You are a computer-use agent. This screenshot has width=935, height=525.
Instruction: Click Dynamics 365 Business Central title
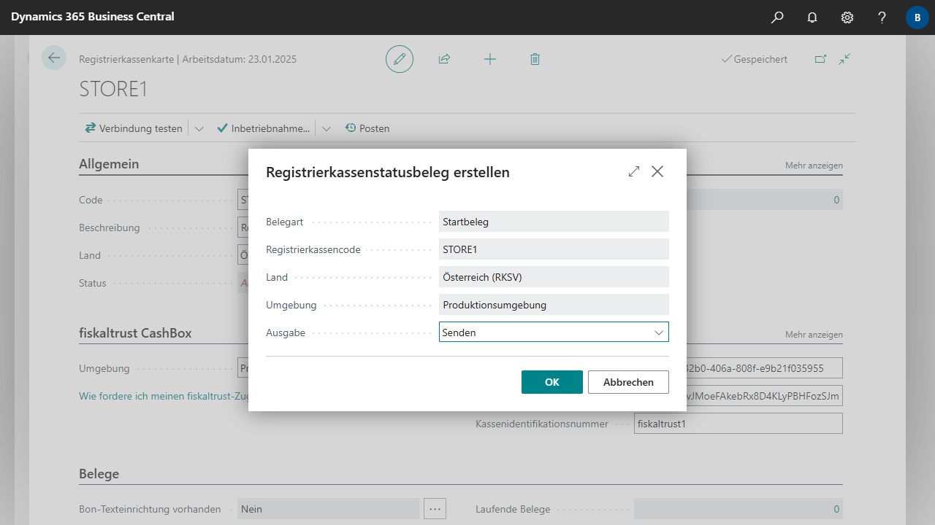point(93,16)
